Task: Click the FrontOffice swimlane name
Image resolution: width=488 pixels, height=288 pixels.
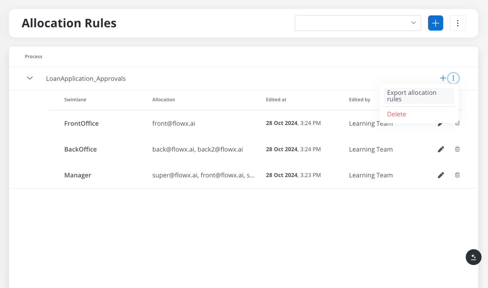Action: [x=81, y=124]
